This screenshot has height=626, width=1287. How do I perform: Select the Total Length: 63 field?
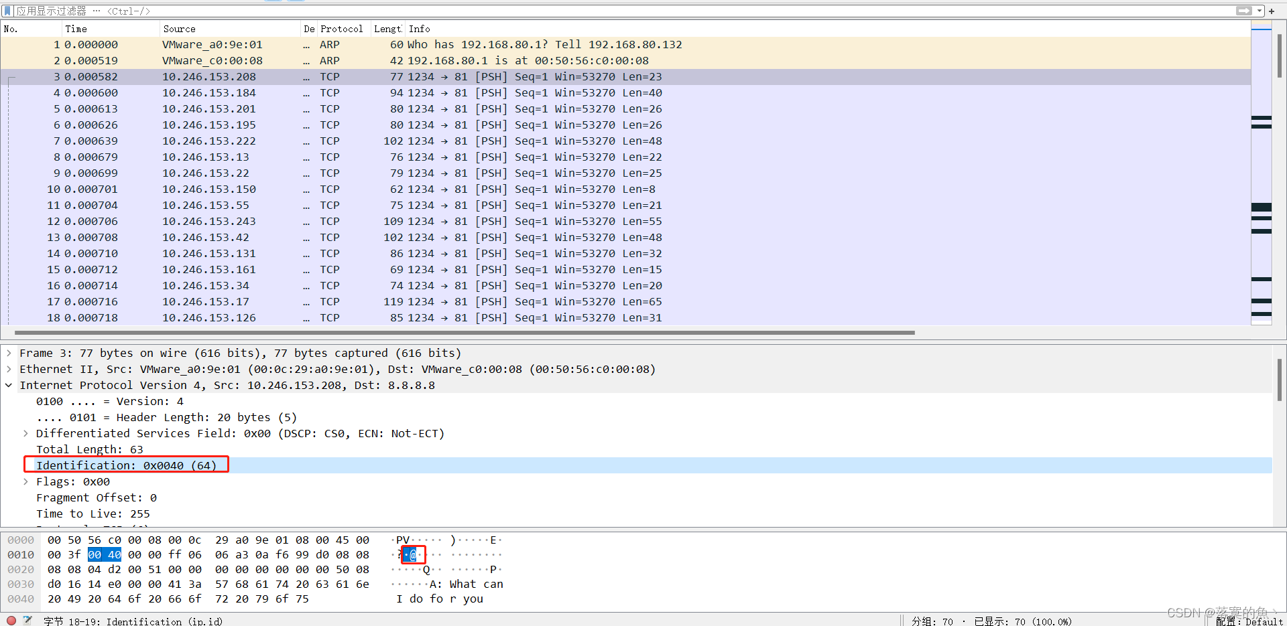point(89,449)
